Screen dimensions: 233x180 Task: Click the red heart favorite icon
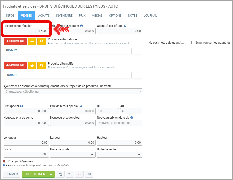click(79, 174)
